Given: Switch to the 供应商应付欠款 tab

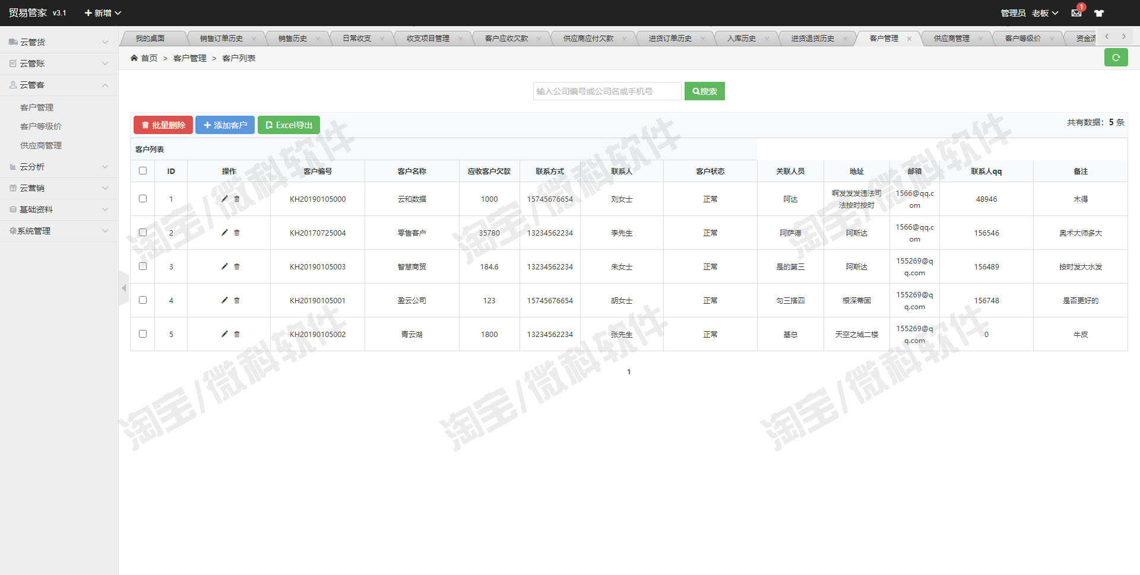Looking at the screenshot, I should 588,39.
